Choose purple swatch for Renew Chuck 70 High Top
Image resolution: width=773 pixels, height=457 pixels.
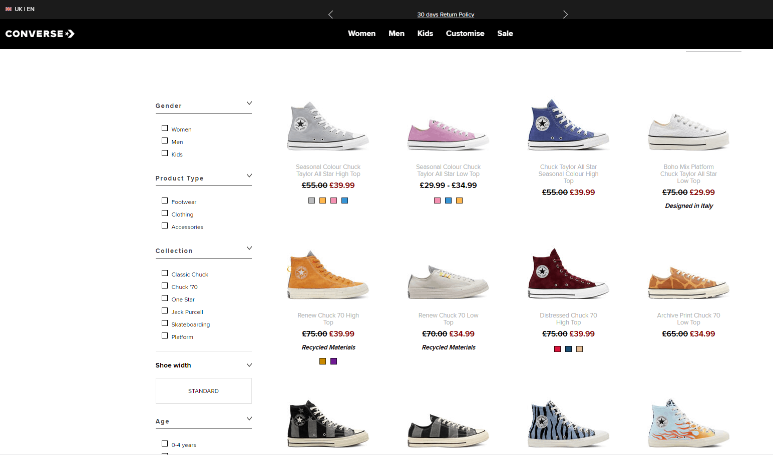(x=333, y=361)
